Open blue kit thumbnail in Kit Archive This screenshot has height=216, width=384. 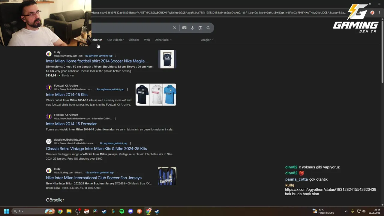click(170, 94)
